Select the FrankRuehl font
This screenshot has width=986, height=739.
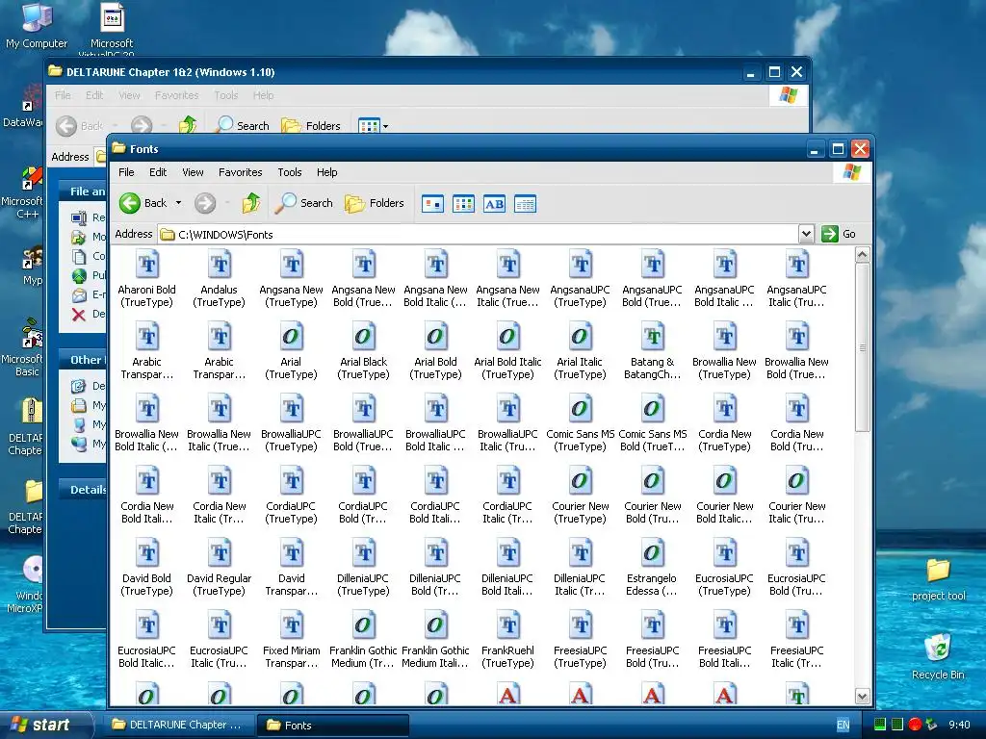tap(507, 639)
